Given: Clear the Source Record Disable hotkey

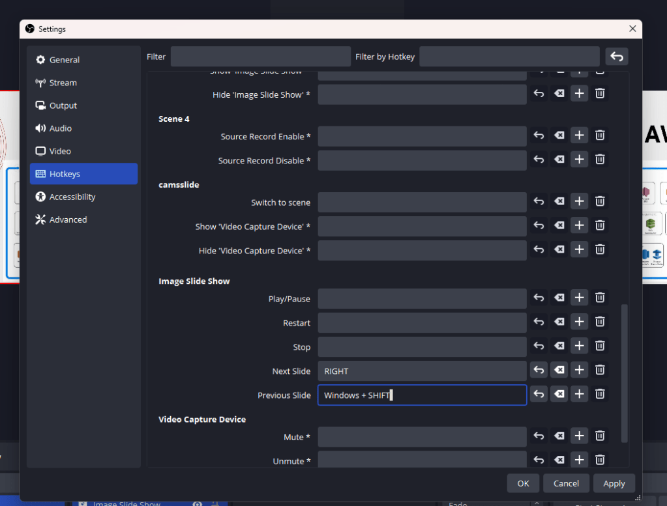Looking at the screenshot, I should tap(559, 160).
